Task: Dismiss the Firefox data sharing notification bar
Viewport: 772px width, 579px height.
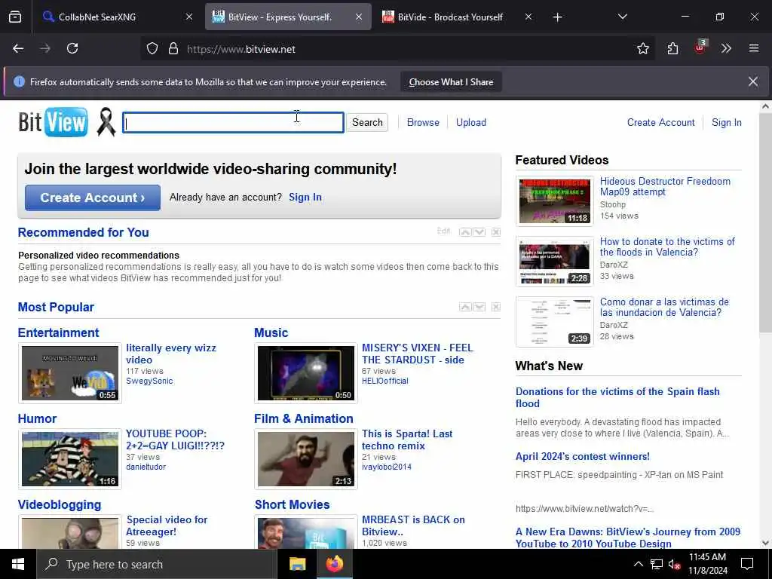Action: click(x=753, y=81)
